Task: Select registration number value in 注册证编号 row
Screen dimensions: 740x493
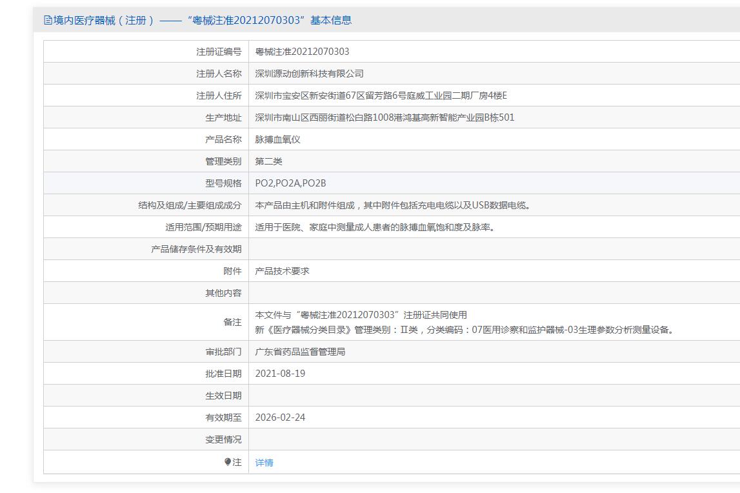Action: point(302,52)
